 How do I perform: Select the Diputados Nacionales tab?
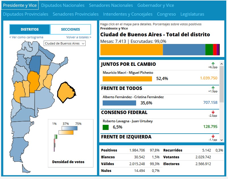click(x=63, y=5)
